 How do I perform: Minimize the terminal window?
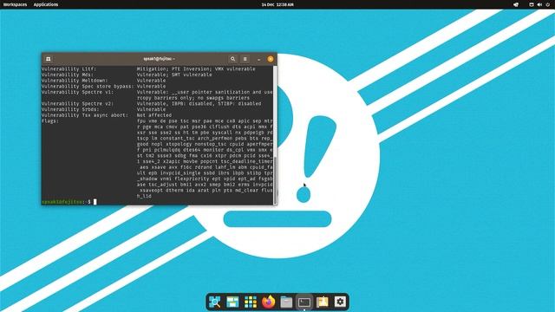(x=258, y=59)
